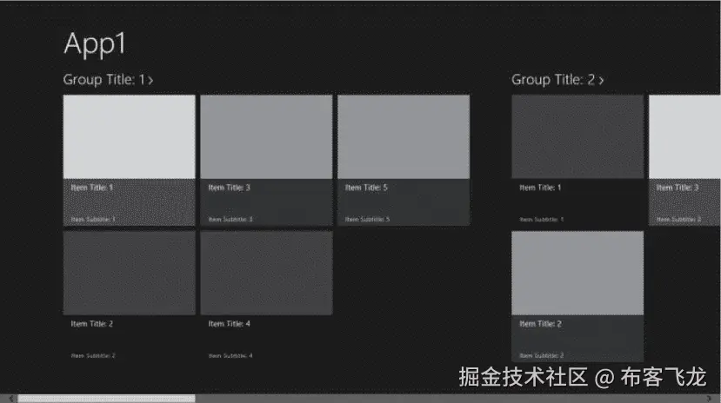Click 'Item Title: 1' text in Group 1

pos(91,188)
